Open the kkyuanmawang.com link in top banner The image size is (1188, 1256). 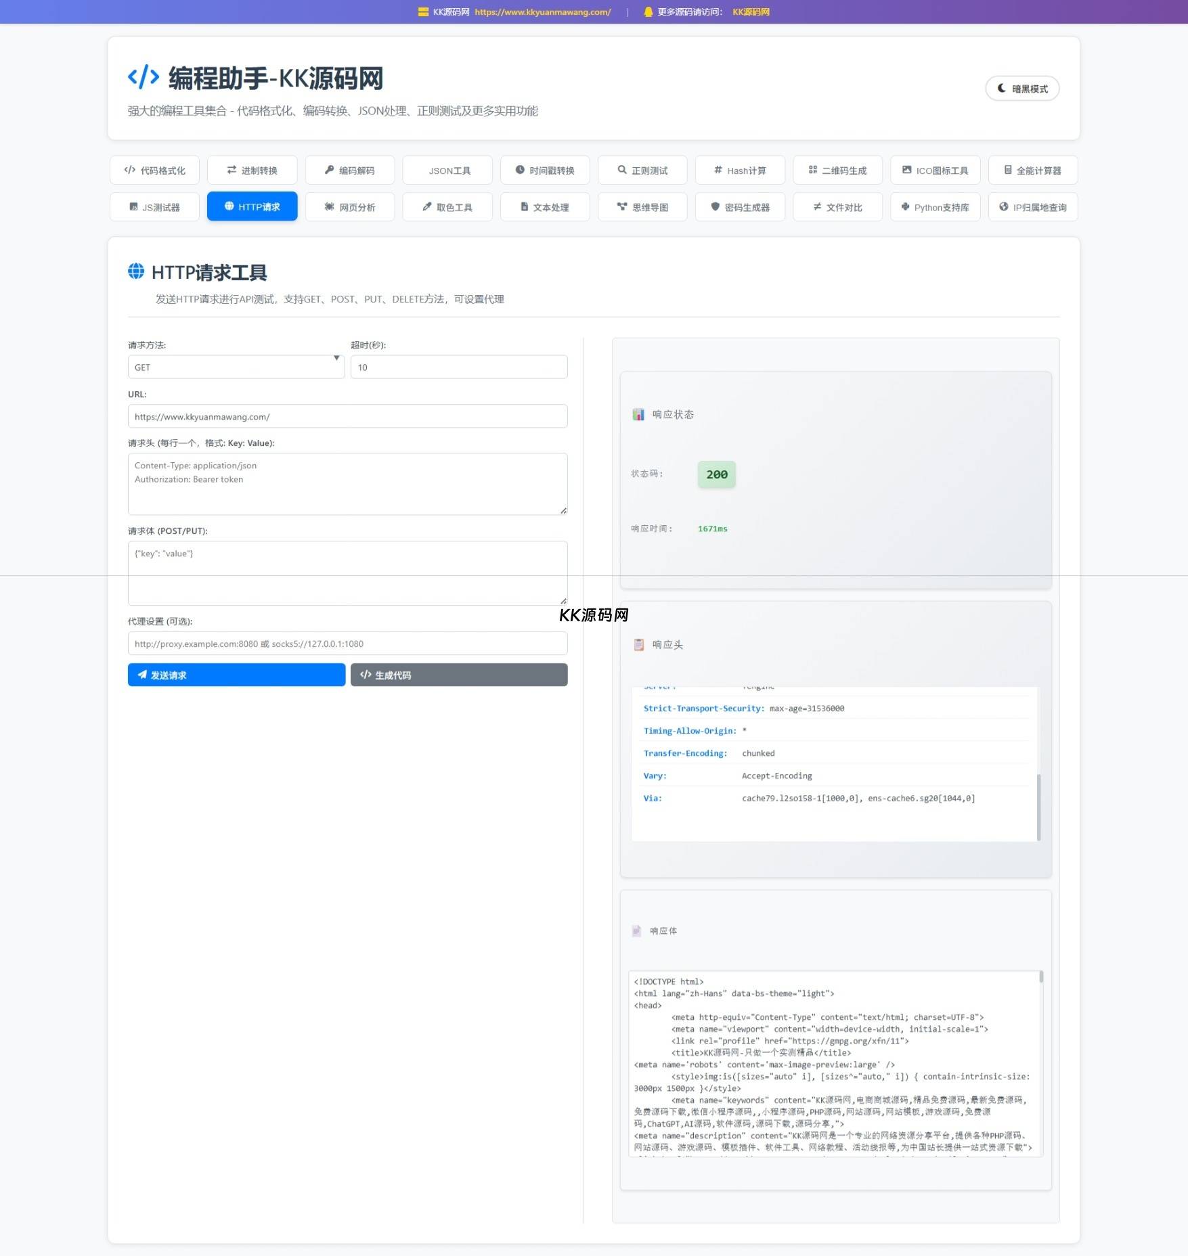pyautogui.click(x=543, y=12)
